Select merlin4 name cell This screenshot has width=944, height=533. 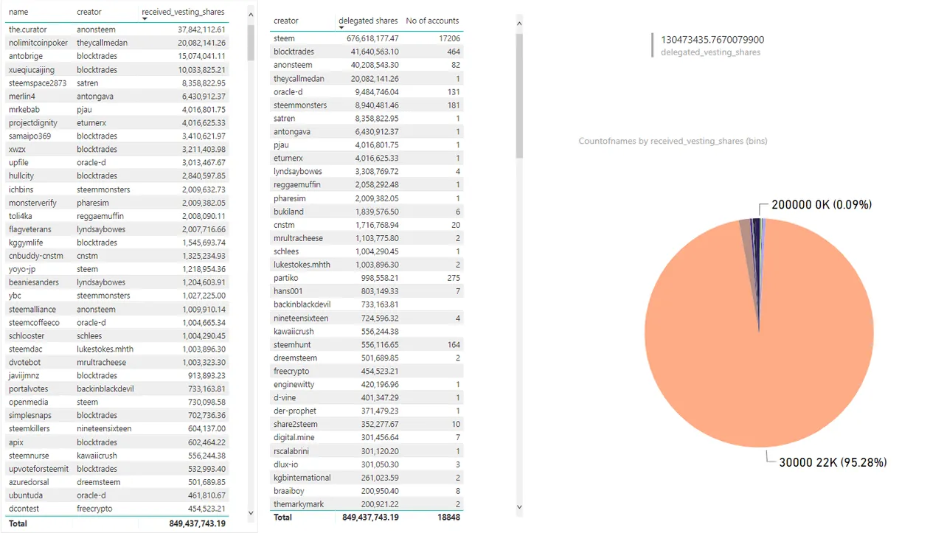22,96
